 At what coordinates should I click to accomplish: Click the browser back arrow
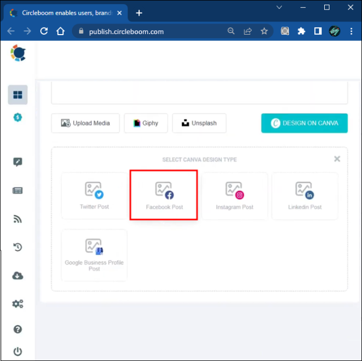(x=11, y=31)
